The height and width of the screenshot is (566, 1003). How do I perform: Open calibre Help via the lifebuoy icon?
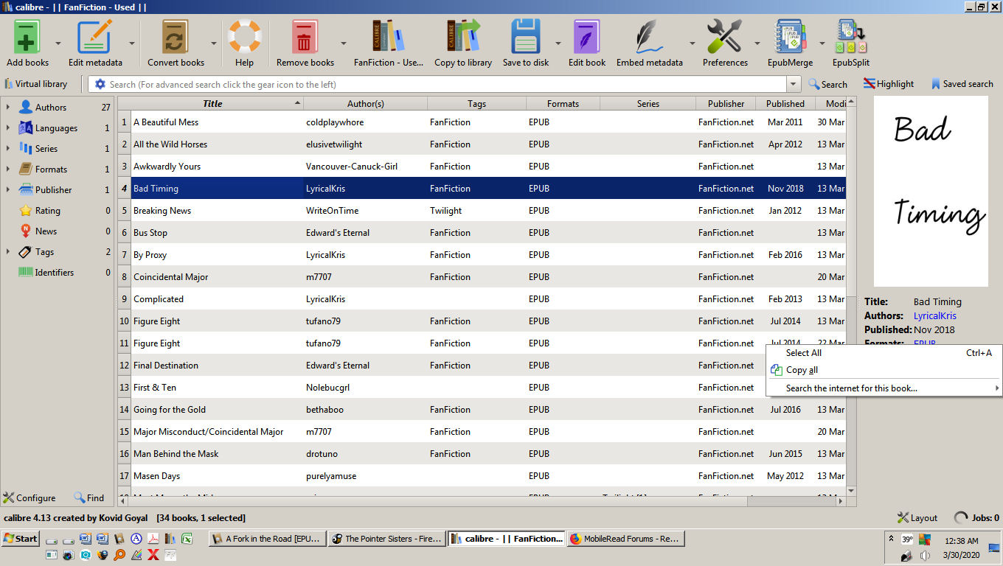(244, 37)
